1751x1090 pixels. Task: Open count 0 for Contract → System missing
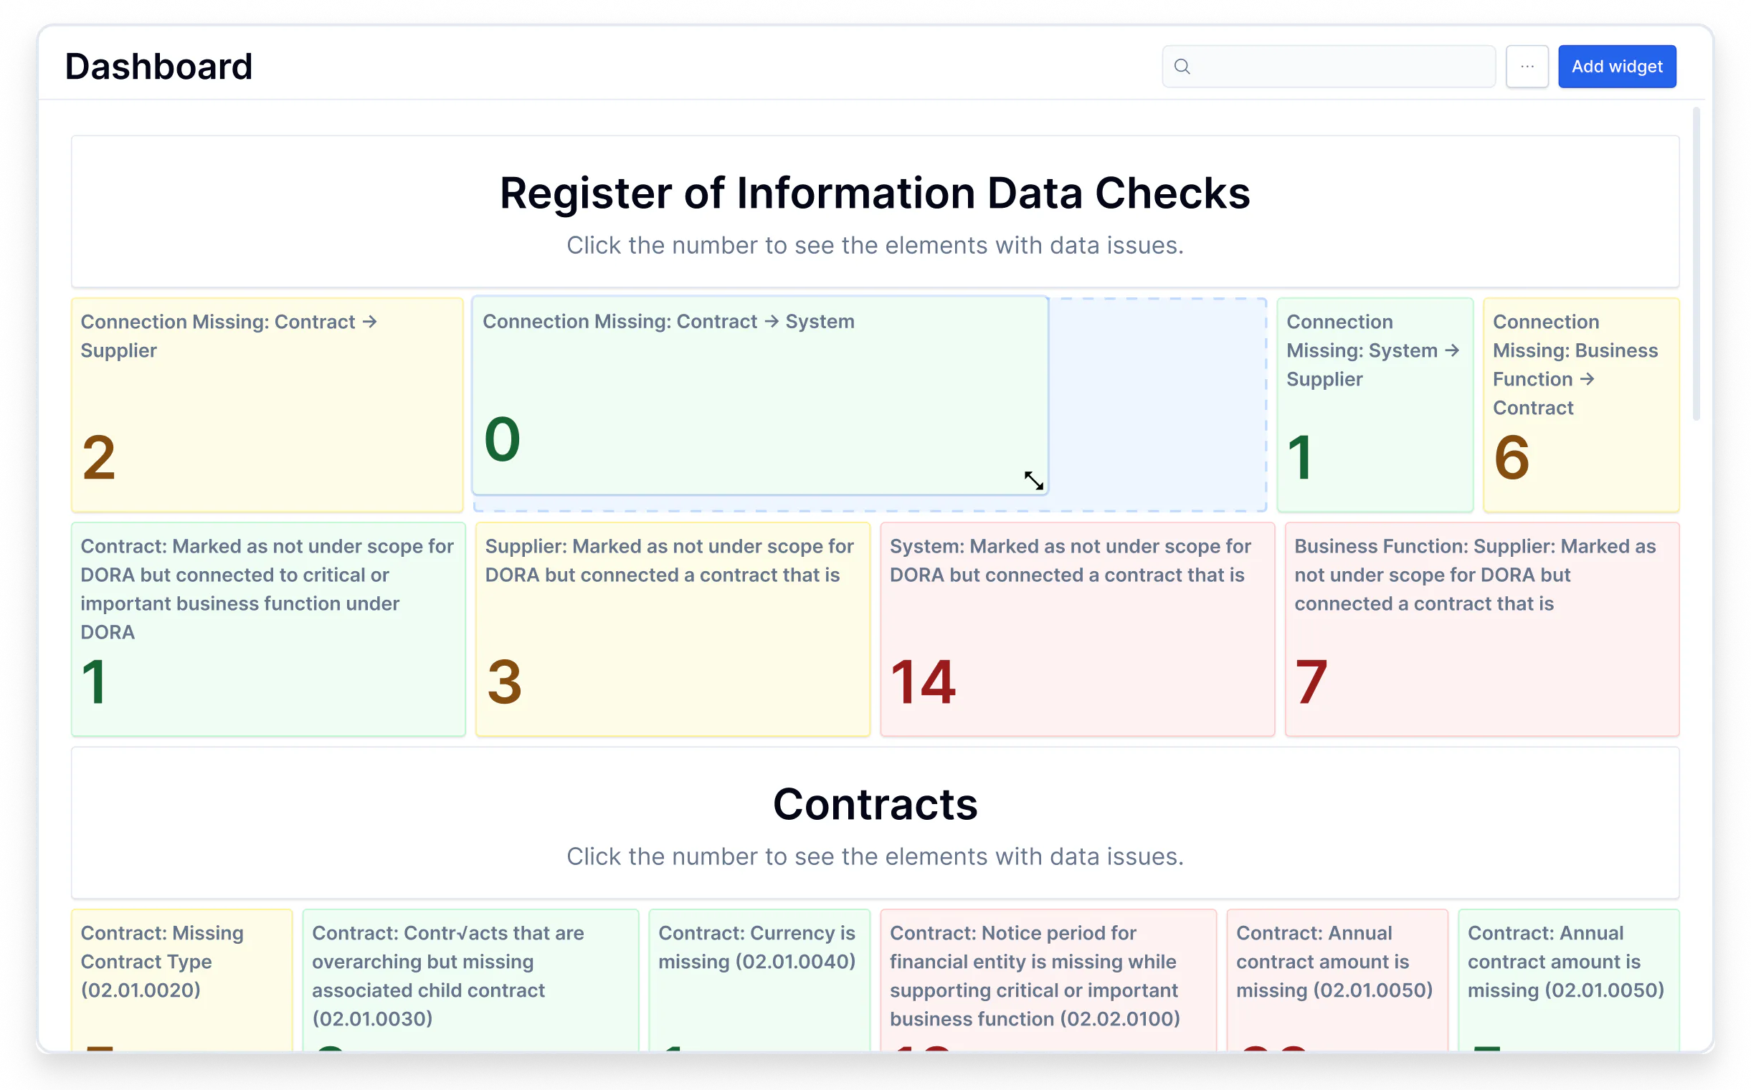(502, 439)
